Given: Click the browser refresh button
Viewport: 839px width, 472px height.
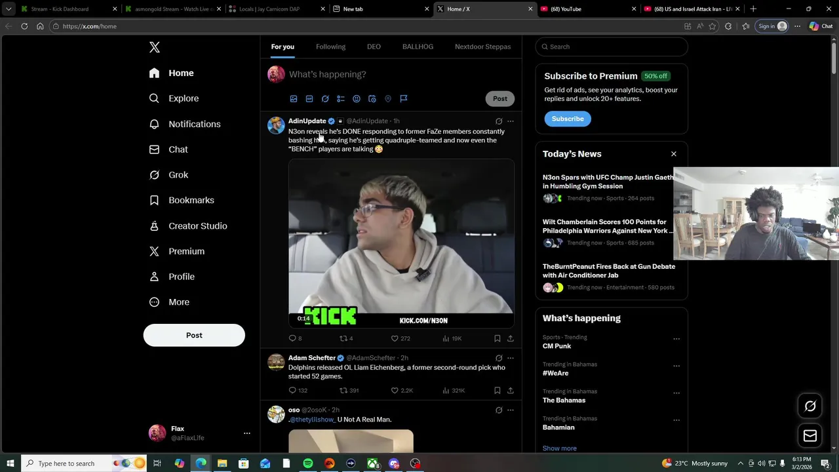Looking at the screenshot, I should coord(24,26).
